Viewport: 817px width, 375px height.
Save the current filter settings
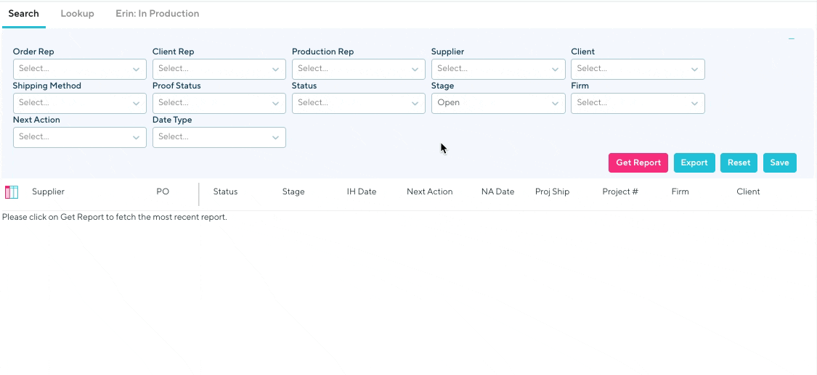tap(779, 163)
